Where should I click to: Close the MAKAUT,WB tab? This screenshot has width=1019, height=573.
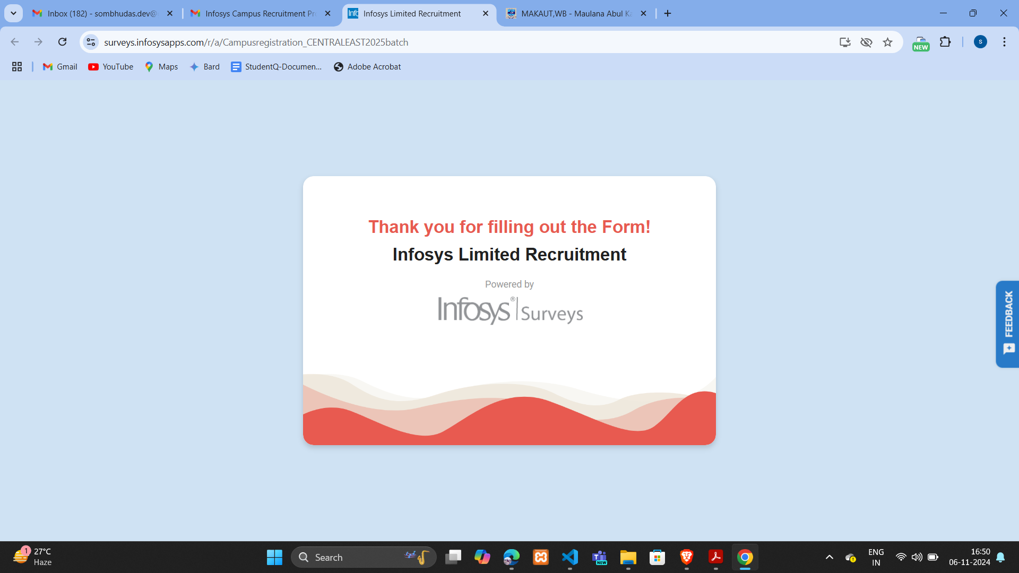click(643, 13)
